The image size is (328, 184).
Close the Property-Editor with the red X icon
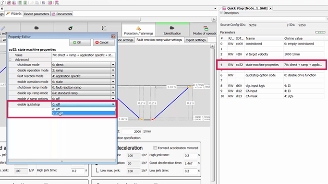113,36
